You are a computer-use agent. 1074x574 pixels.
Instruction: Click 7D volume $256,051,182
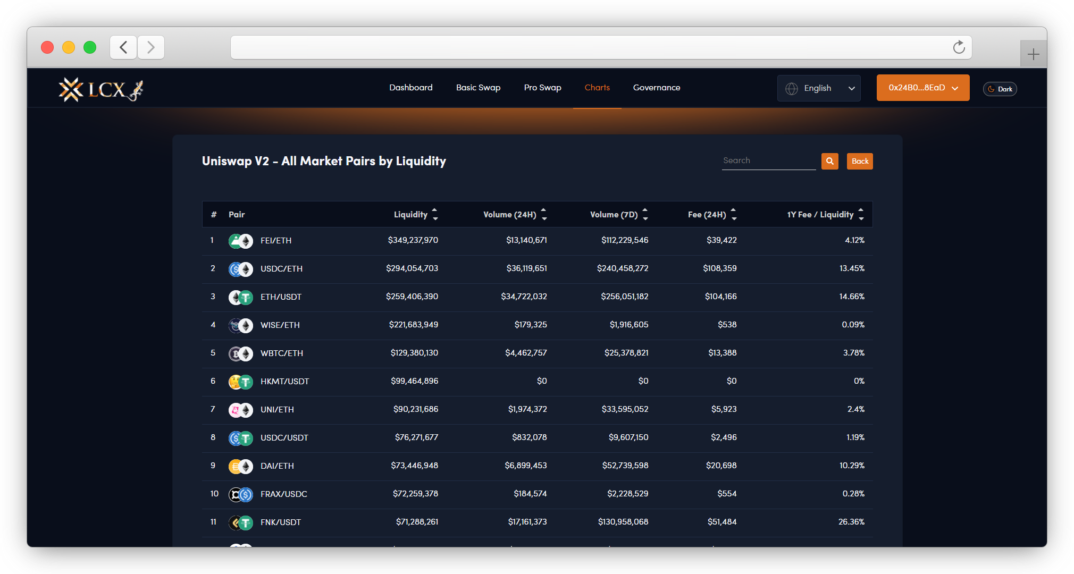(x=625, y=297)
